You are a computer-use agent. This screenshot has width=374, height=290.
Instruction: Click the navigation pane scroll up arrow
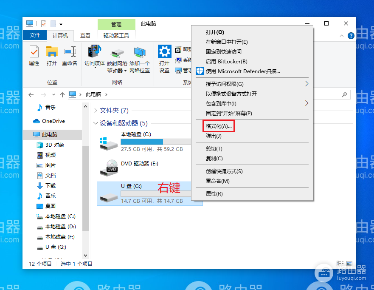[86, 107]
